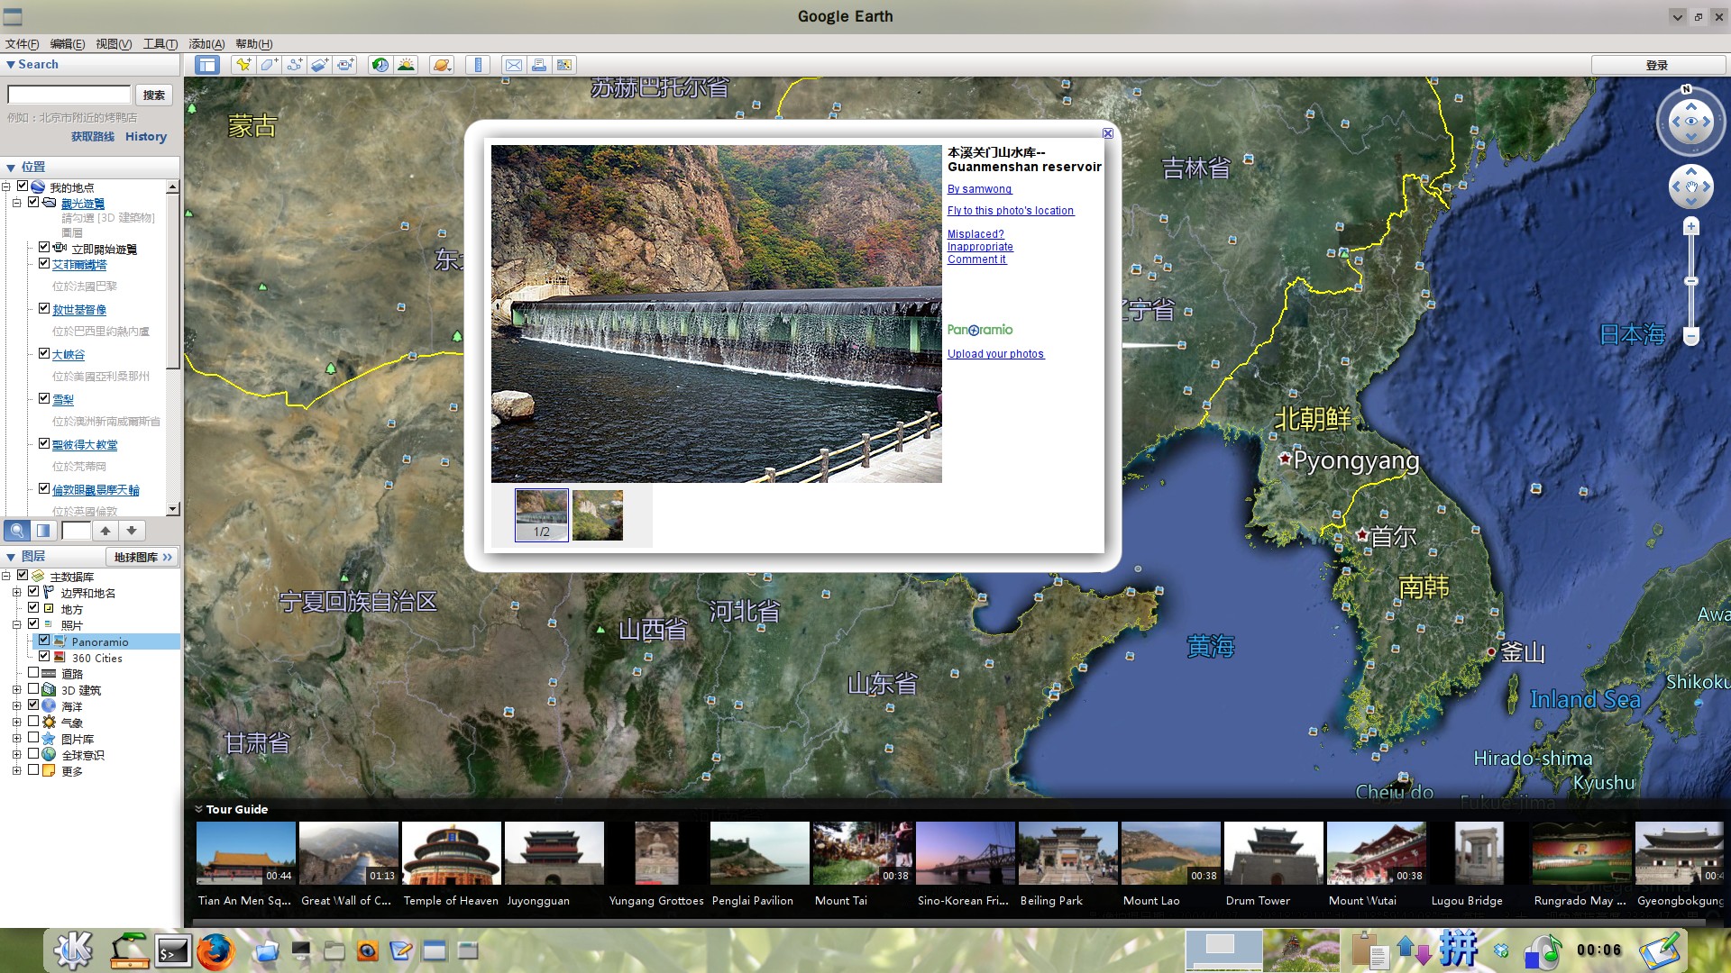Open By samwong author link

tap(979, 189)
